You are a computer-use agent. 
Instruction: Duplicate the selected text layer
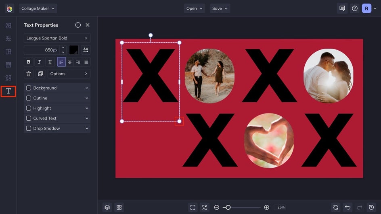[x=40, y=74]
